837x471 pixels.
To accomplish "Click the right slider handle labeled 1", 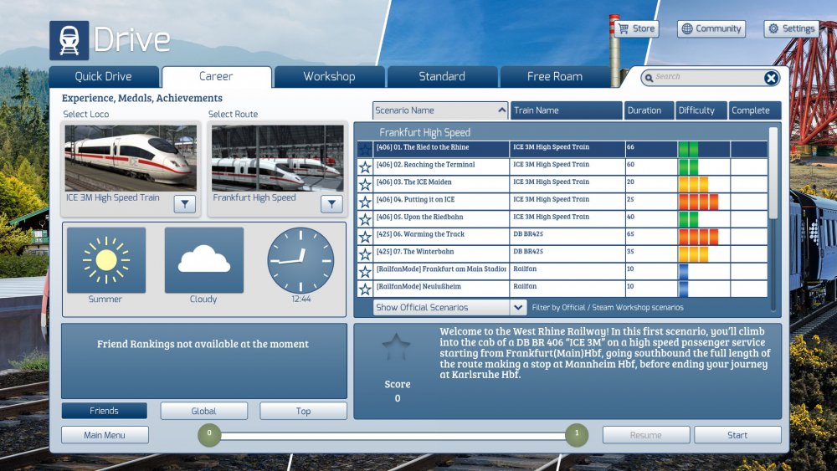I will coord(576,434).
